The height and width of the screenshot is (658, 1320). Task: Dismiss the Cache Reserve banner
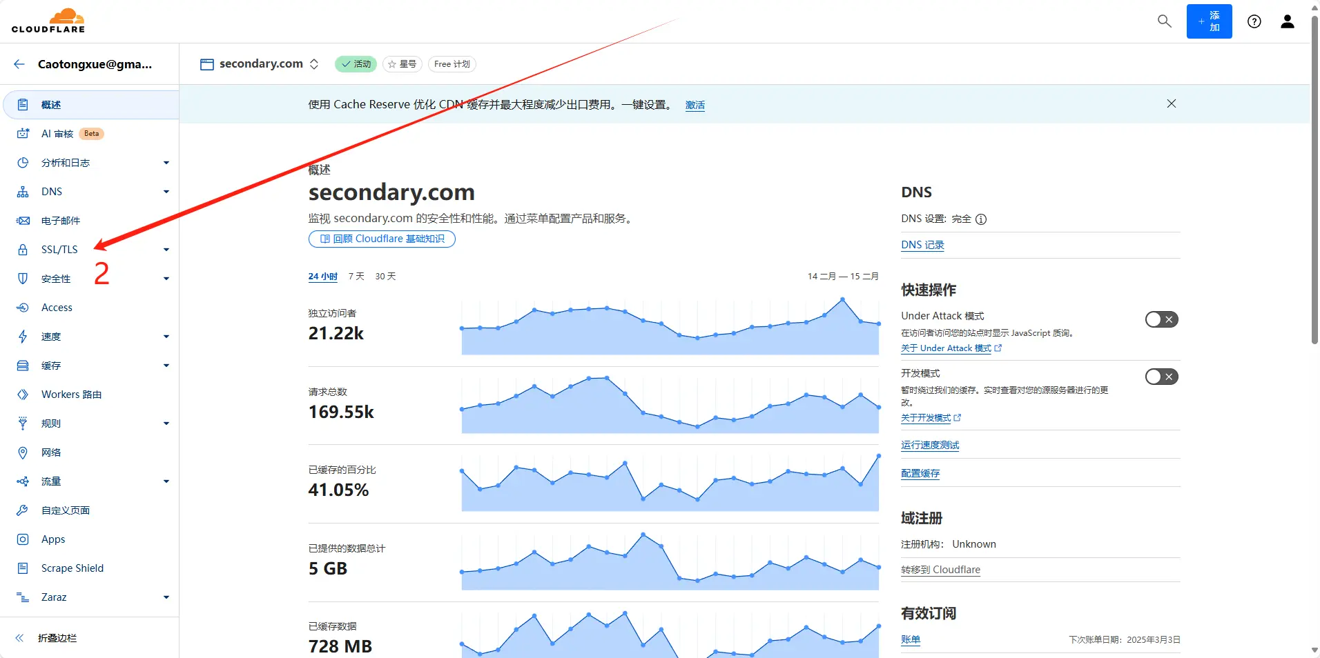tap(1172, 103)
